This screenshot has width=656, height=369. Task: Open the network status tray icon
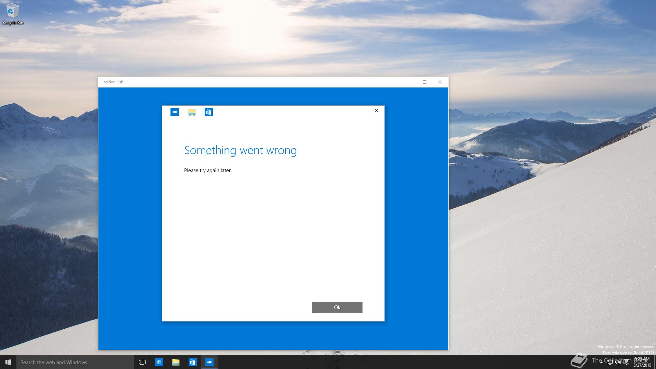click(x=610, y=362)
